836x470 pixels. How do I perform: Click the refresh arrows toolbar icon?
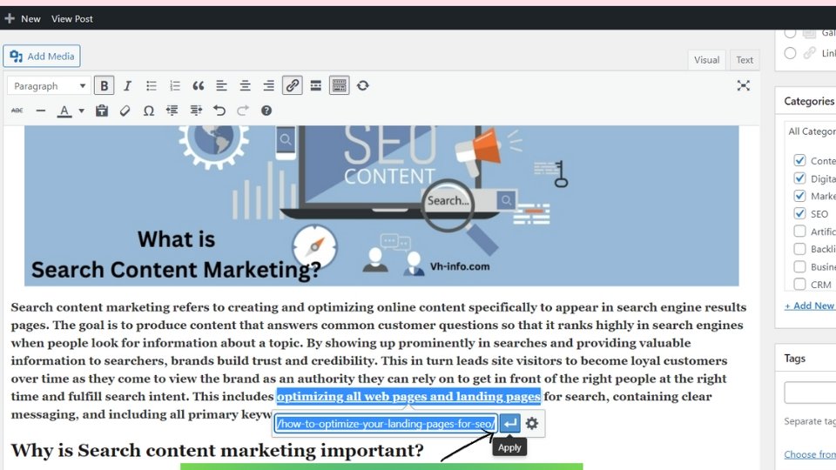coord(363,86)
